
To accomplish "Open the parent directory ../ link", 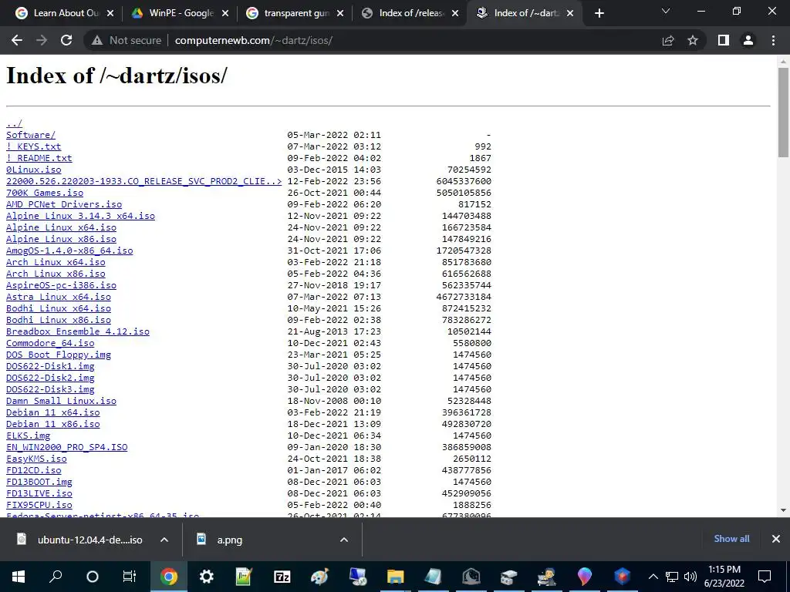I will click(14, 123).
